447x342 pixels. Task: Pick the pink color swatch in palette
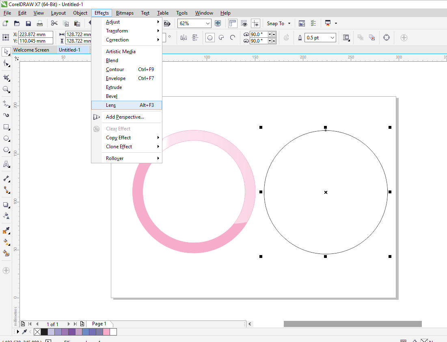point(106,332)
